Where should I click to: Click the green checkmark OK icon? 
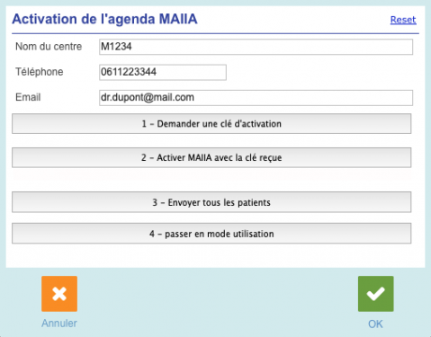pos(376,294)
